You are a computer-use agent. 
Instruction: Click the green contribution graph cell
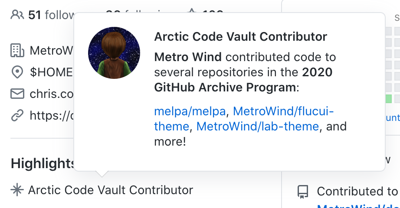[x=389, y=99]
